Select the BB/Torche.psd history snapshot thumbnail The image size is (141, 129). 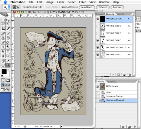[x=103, y=86]
